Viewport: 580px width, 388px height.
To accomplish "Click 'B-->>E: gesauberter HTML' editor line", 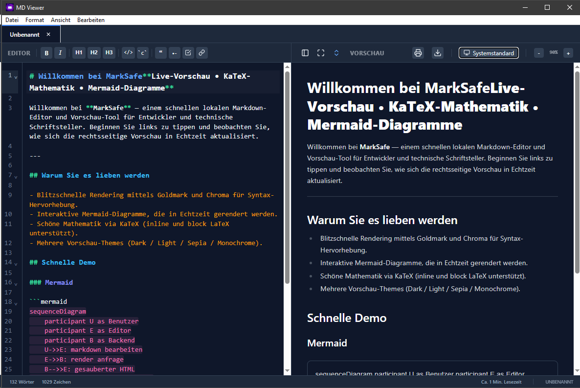I will tap(89, 369).
